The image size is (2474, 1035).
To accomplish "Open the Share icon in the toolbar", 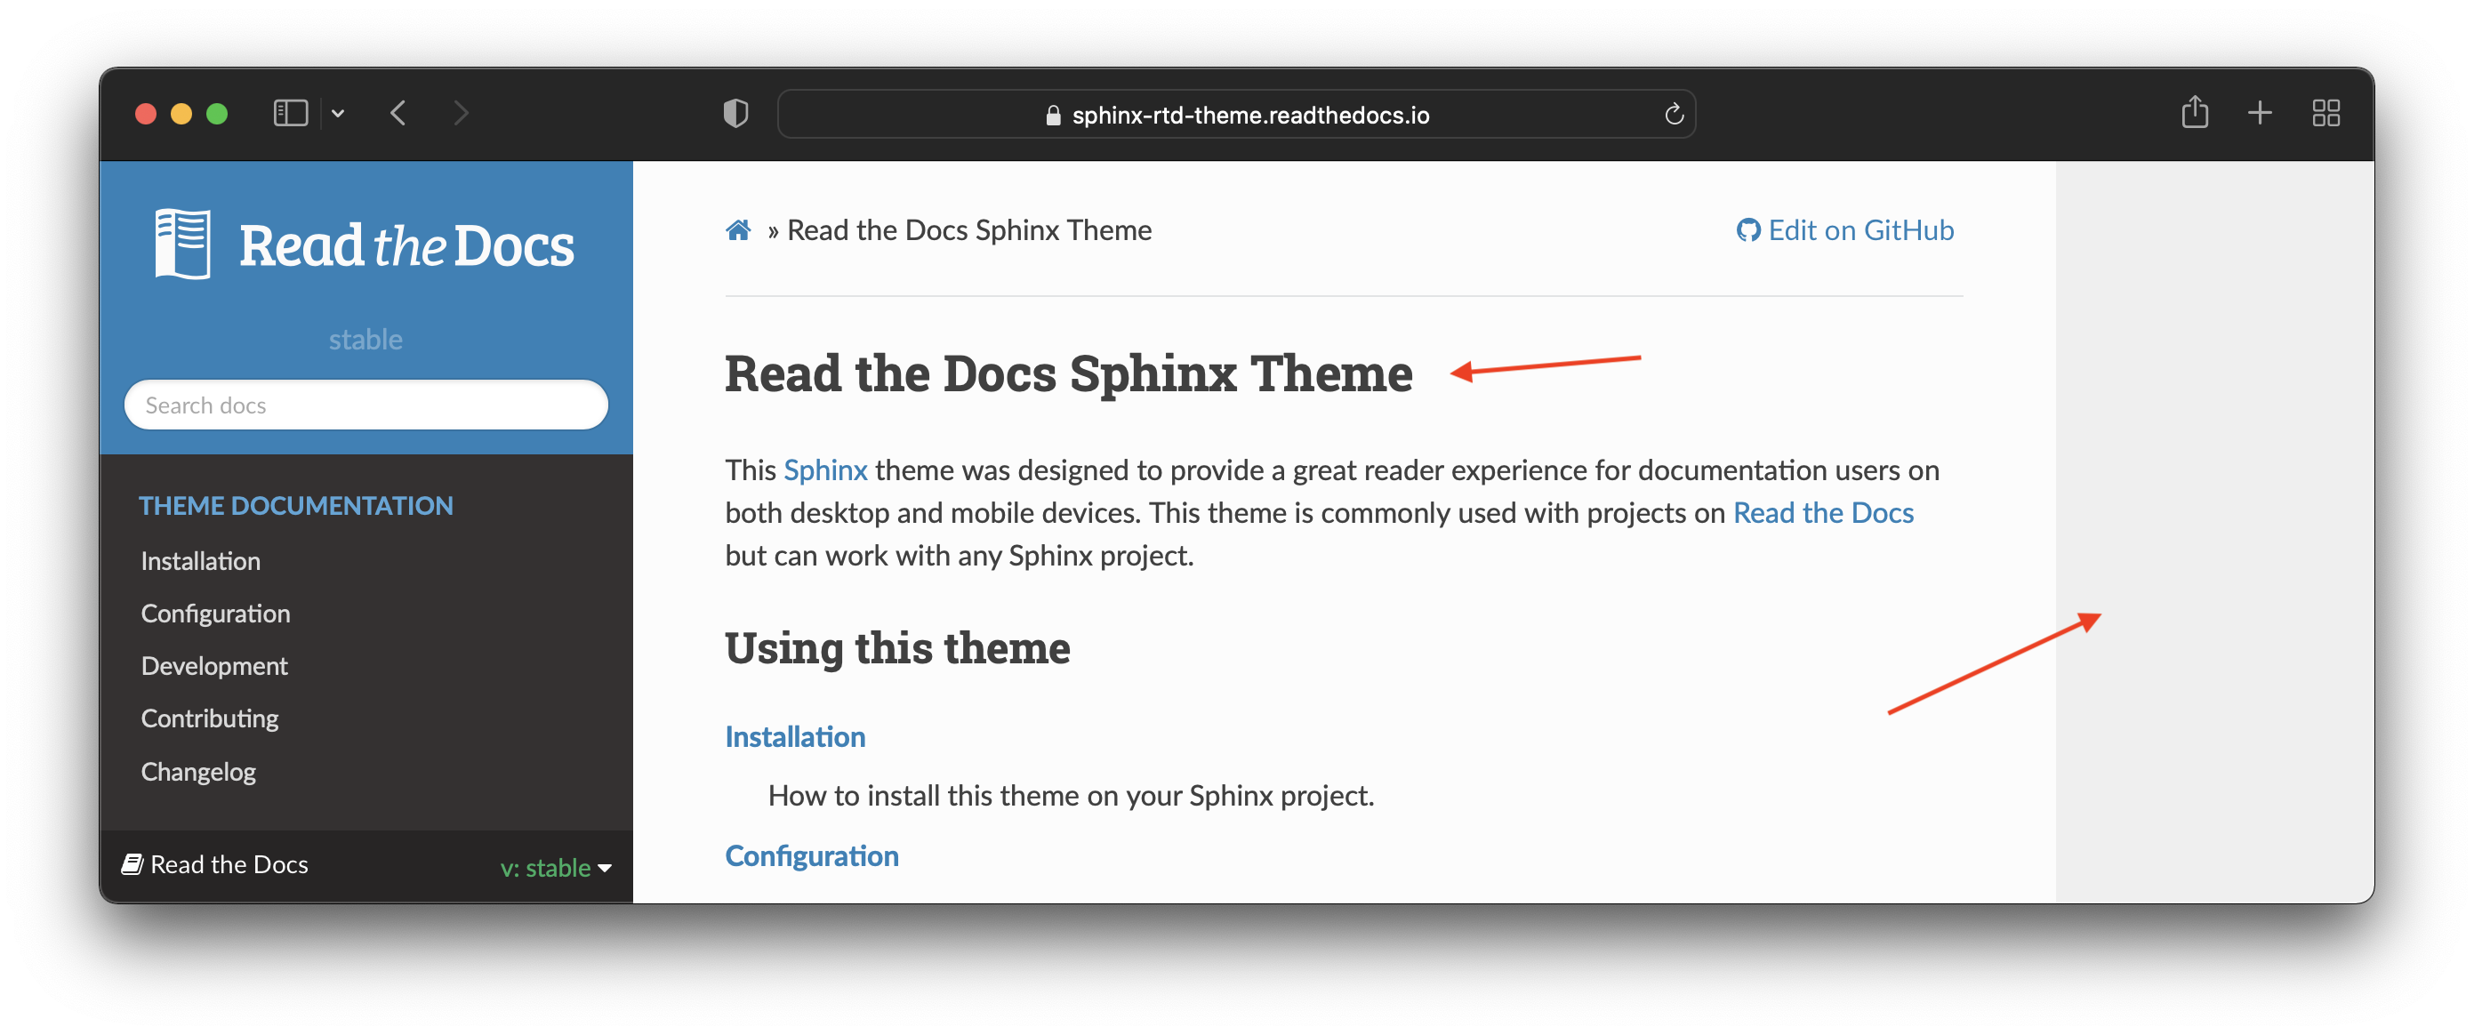I will point(2195,112).
